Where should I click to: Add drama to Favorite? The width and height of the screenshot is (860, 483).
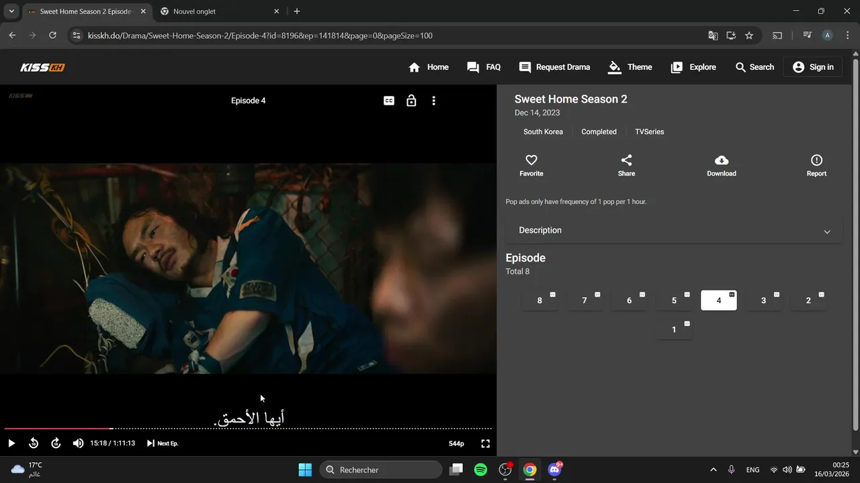(531, 165)
